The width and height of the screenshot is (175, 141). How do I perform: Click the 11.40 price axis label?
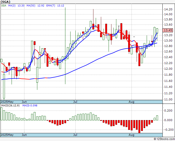click(168, 87)
